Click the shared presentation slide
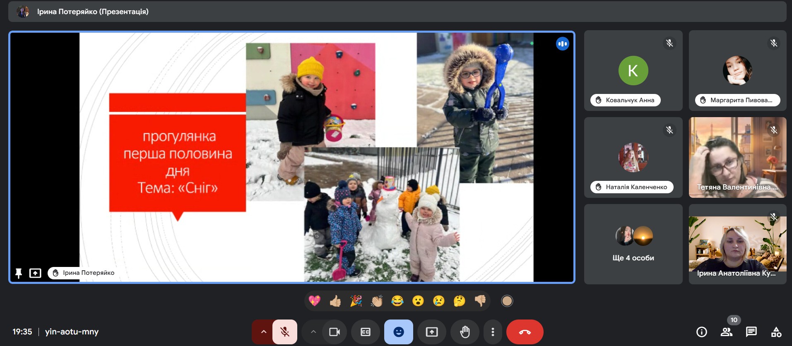This screenshot has height=346, width=792. (306, 157)
